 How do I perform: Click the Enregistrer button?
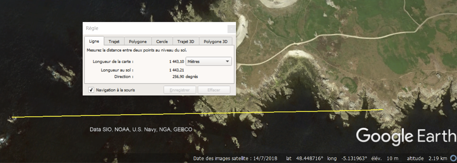pos(180,90)
